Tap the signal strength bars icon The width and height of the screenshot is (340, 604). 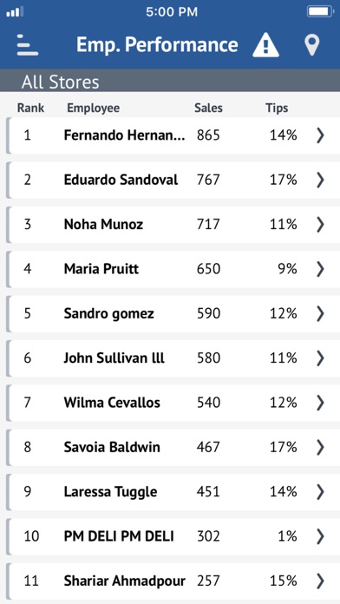[x=15, y=12]
